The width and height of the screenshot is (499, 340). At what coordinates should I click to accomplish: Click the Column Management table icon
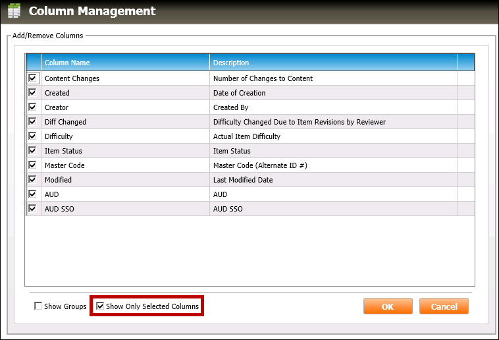(14, 11)
